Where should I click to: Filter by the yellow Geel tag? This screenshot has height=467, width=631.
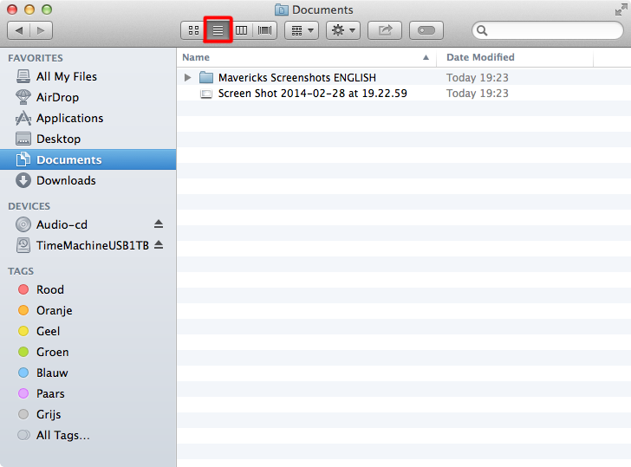pyautogui.click(x=88, y=332)
